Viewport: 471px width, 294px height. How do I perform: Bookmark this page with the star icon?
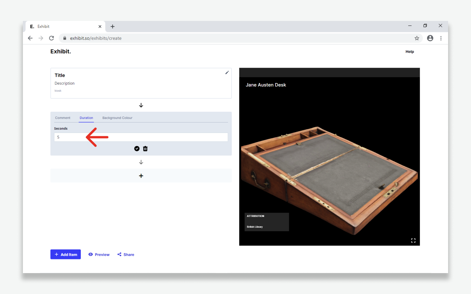417,38
